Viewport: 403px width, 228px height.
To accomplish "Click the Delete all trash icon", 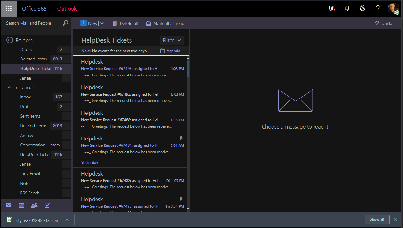I will (x=114, y=23).
